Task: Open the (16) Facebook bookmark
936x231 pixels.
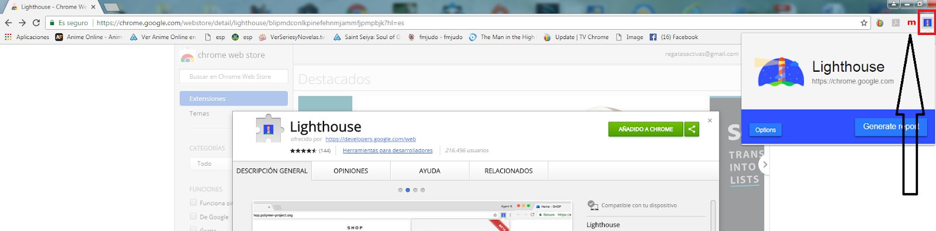Action: click(x=674, y=37)
